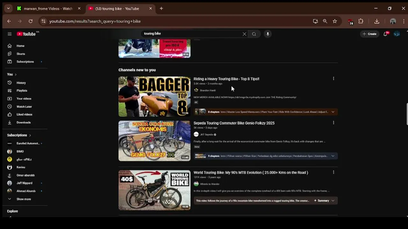Expand the 9 chapters dropdown
The width and height of the screenshot is (408, 229).
[x=333, y=156]
